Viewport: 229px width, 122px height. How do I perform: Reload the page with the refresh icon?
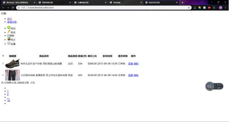coord(13,8)
